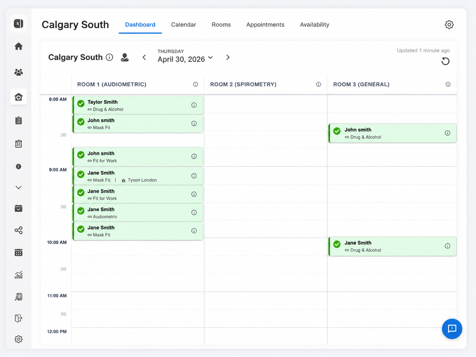Click info icon on Jane Smith Mask Fit at 9:45

[x=194, y=231]
